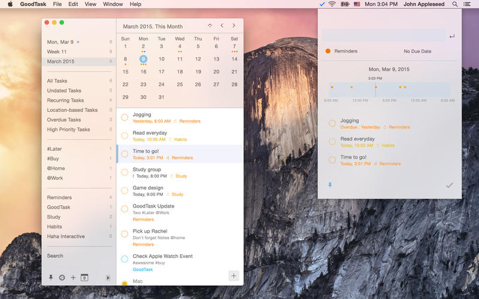This screenshot has width=479, height=299.
Task: Click the plus icon in sidebar footer
Action: coord(73,277)
